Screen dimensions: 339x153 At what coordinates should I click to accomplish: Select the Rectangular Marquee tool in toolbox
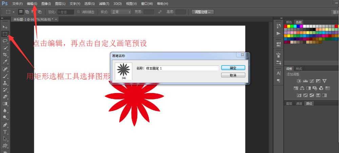click(x=5, y=34)
